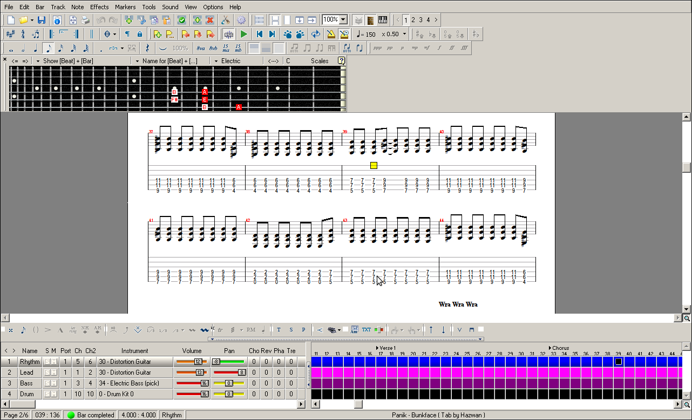Delete bar with the red X icon
Screen dimensions: 692x420
tap(210, 20)
